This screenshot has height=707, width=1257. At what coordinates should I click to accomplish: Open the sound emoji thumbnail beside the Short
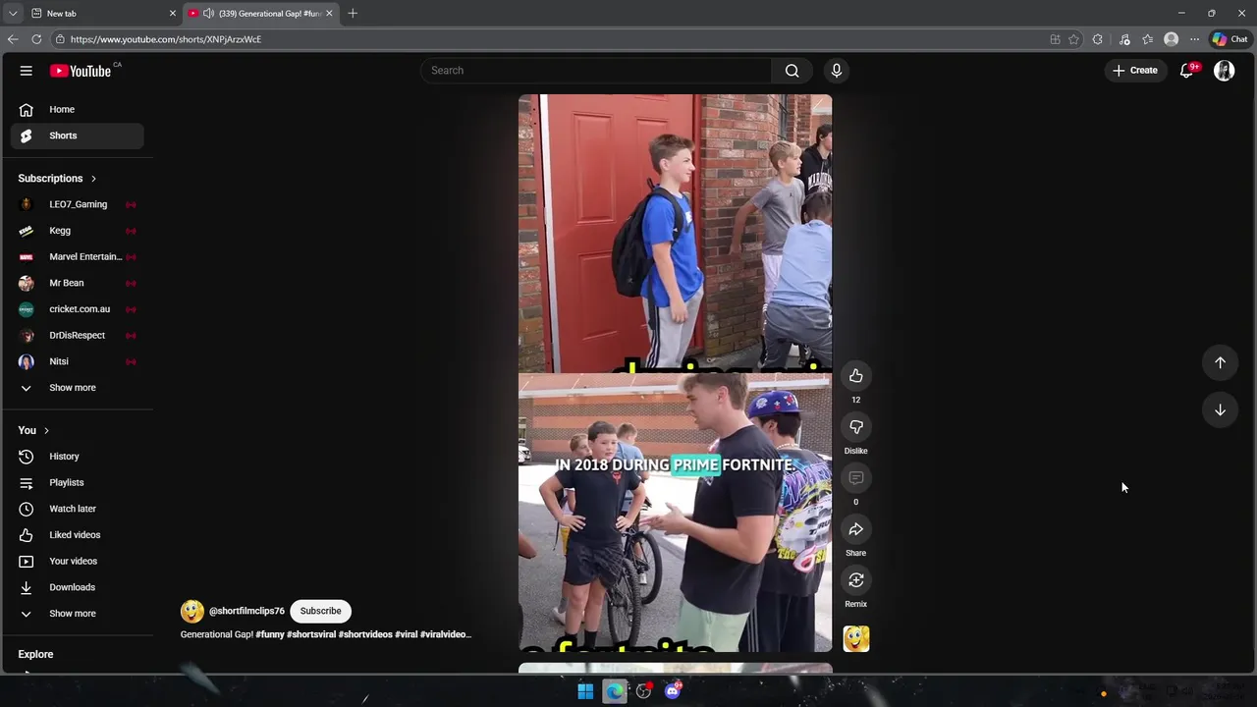856,639
